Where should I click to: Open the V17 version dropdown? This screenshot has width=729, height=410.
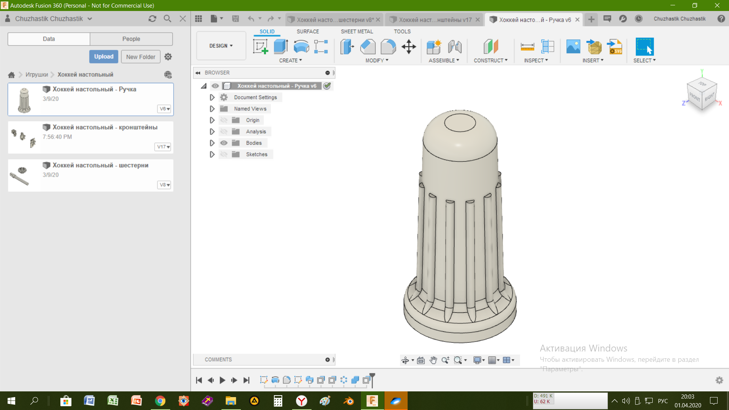pos(163,147)
